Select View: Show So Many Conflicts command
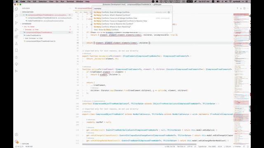The height and width of the screenshot is (148, 264). (132, 30)
